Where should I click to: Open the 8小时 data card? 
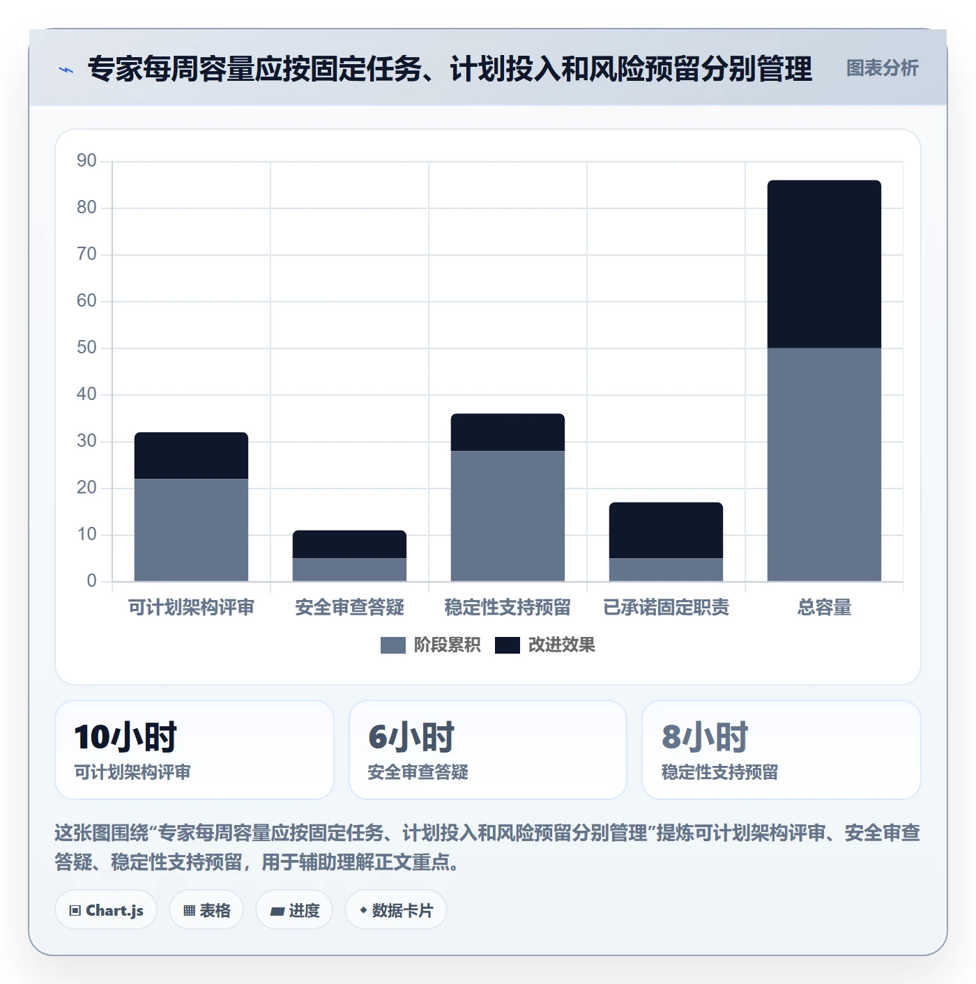[x=781, y=750]
